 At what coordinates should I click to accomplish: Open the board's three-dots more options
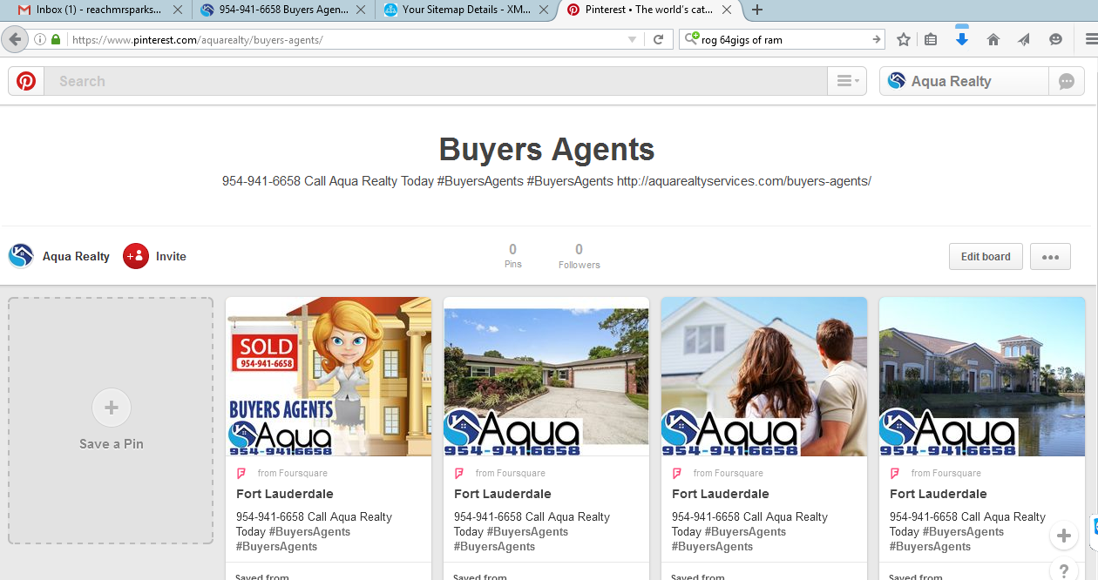[1050, 257]
